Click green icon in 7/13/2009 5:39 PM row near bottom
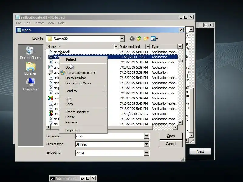Image resolution: width=243 pixels, height=182 pixels. (x=51, y=98)
